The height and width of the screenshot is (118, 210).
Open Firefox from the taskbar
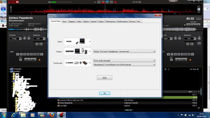click(52, 115)
